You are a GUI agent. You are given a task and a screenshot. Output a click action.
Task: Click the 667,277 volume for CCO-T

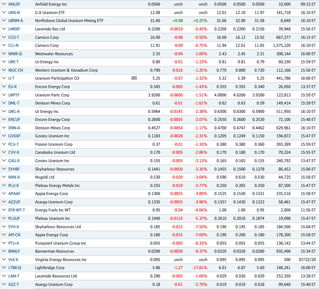pos(283,37)
